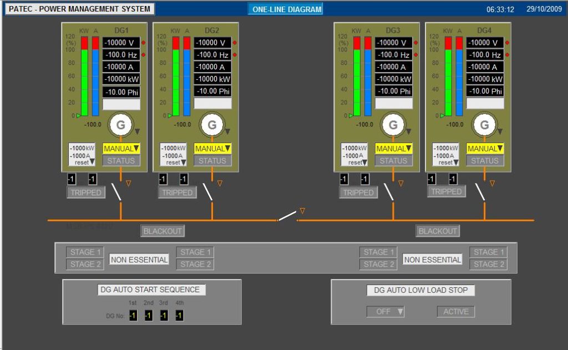
Task: Click the DG4 generator symbol
Action: [484, 123]
